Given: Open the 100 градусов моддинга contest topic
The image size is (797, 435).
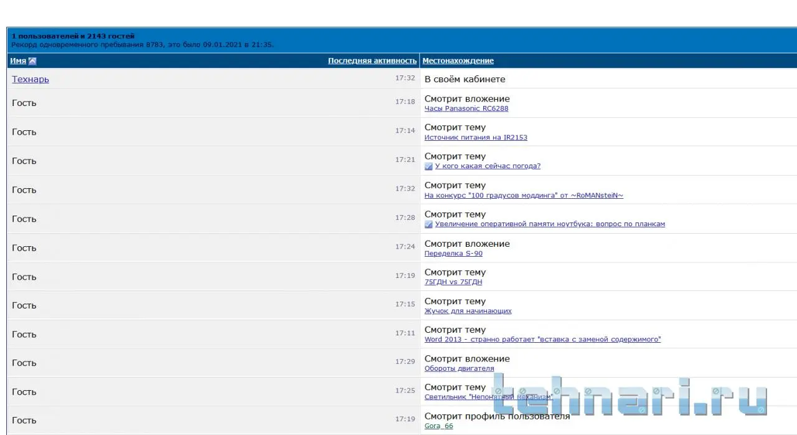Looking at the screenshot, I should [524, 195].
